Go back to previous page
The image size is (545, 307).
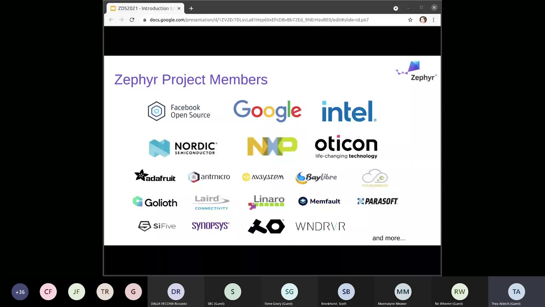pos(111,20)
